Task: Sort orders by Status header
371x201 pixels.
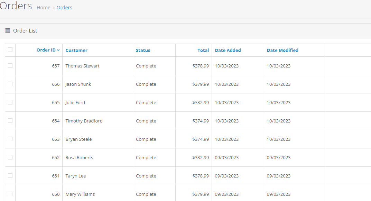Action: 143,50
